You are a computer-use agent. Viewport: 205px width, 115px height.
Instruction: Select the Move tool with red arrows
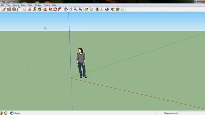(50, 9)
